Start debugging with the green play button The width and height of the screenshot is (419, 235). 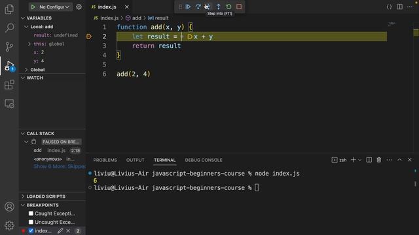(33, 7)
